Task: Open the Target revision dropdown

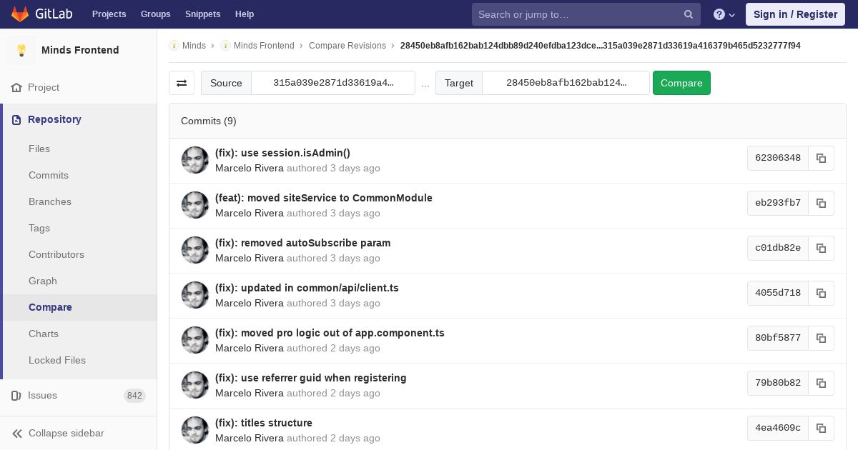Action: [566, 83]
